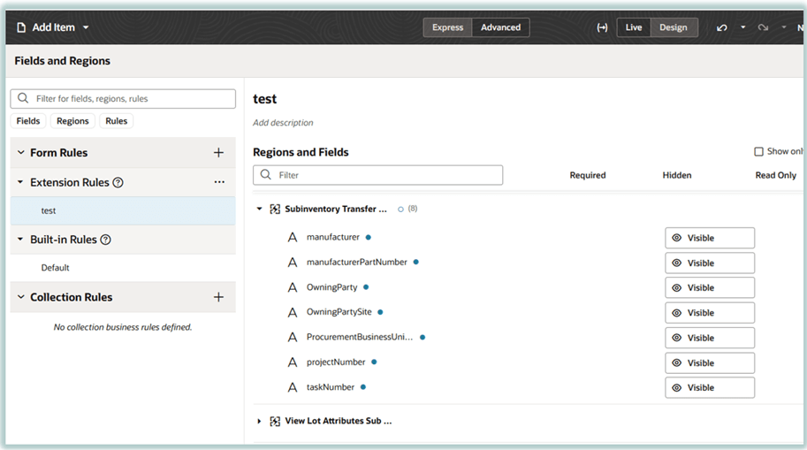
Task: Select the Default built-in rule
Action: pos(55,268)
